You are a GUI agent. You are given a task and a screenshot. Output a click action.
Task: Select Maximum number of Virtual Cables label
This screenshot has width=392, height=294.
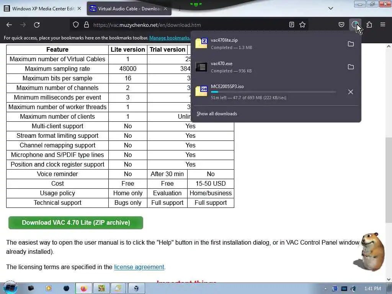57,59
